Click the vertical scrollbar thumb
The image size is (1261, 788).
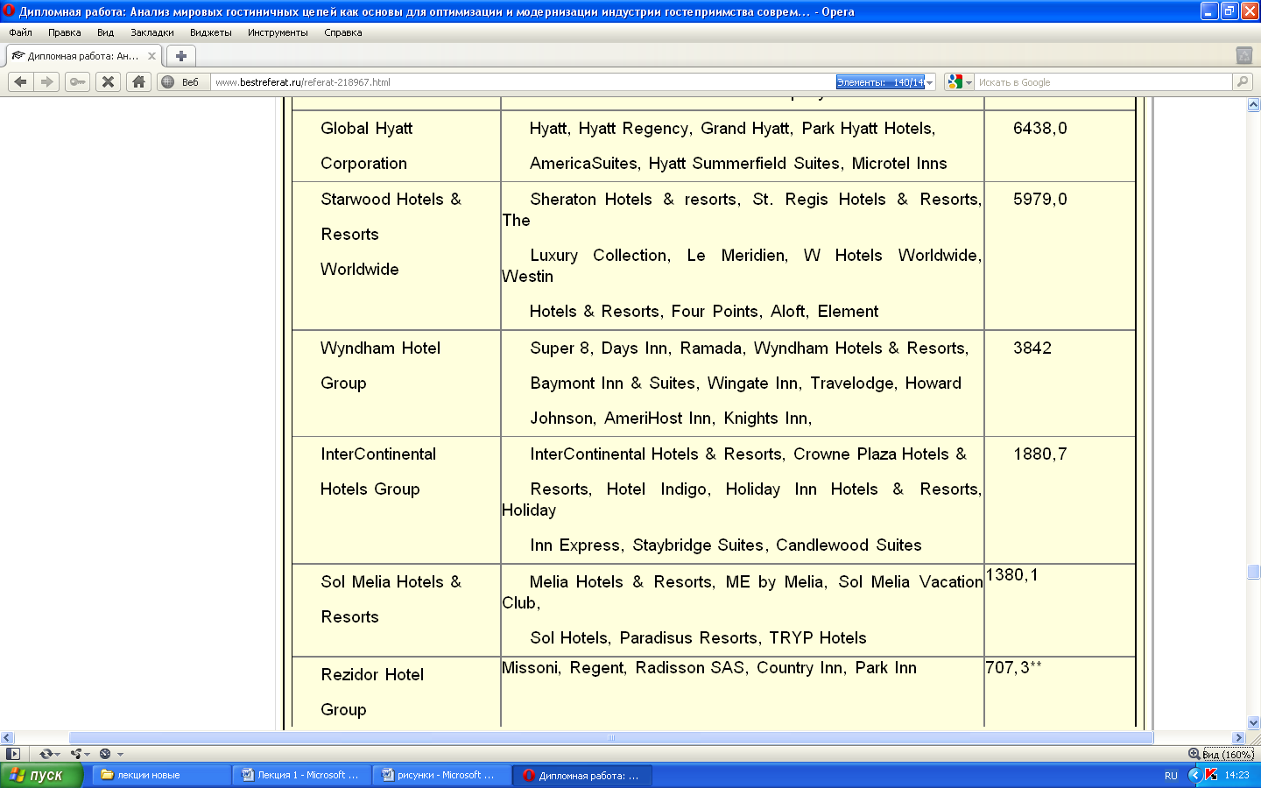[1253, 572]
